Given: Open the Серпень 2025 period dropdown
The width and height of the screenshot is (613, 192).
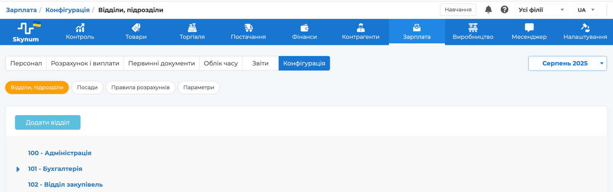Looking at the screenshot, I should [x=567, y=63].
